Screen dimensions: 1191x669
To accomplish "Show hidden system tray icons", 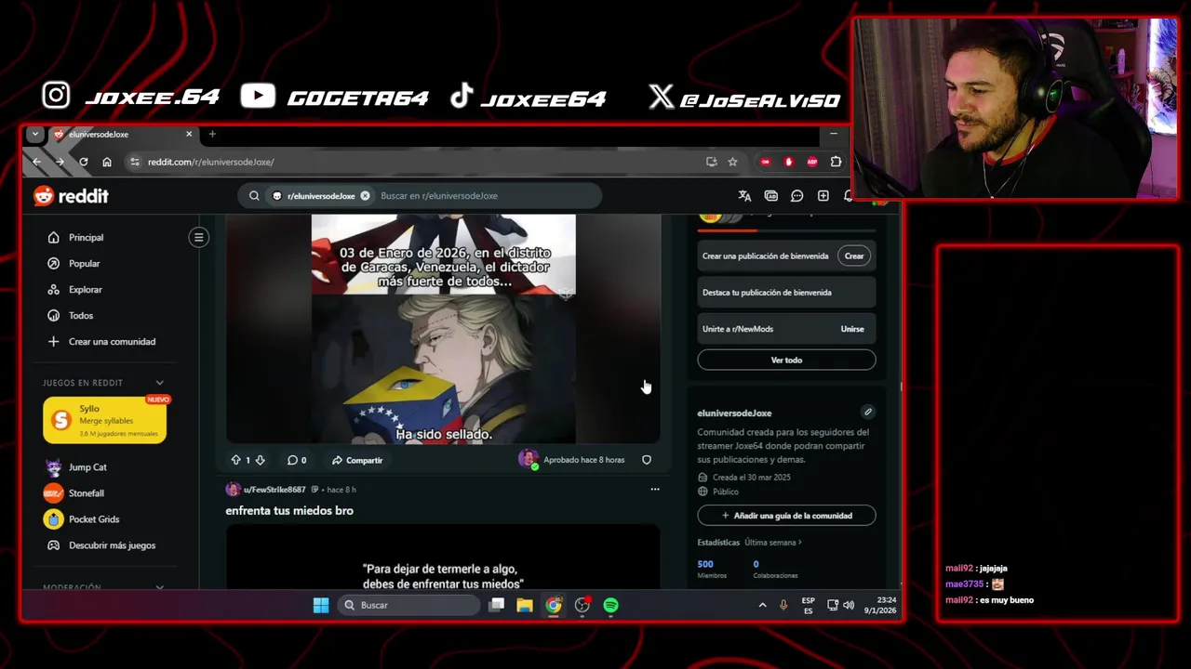I will 762,605.
